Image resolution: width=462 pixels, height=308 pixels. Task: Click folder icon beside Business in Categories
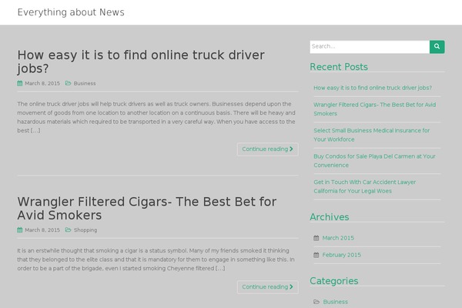[316, 302]
